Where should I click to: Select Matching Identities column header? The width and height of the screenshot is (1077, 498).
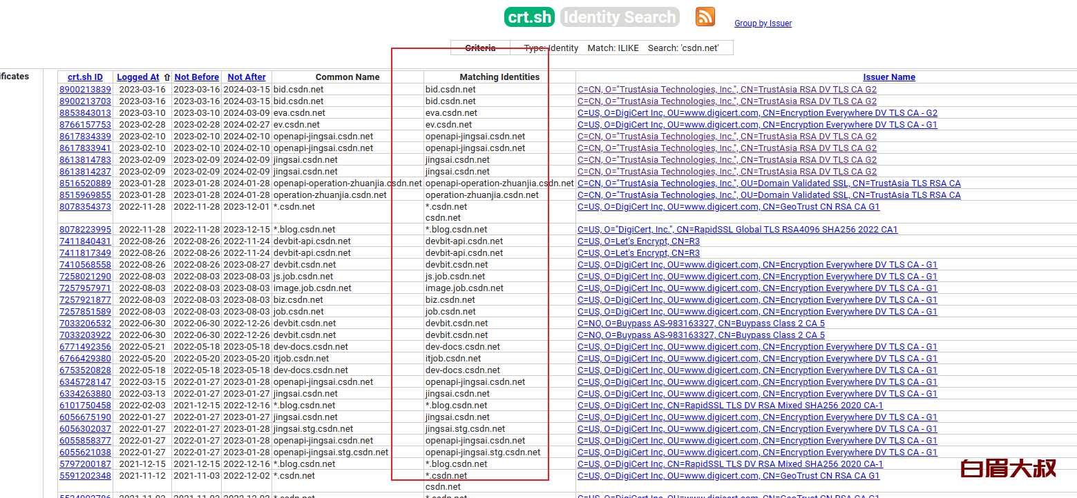(499, 77)
